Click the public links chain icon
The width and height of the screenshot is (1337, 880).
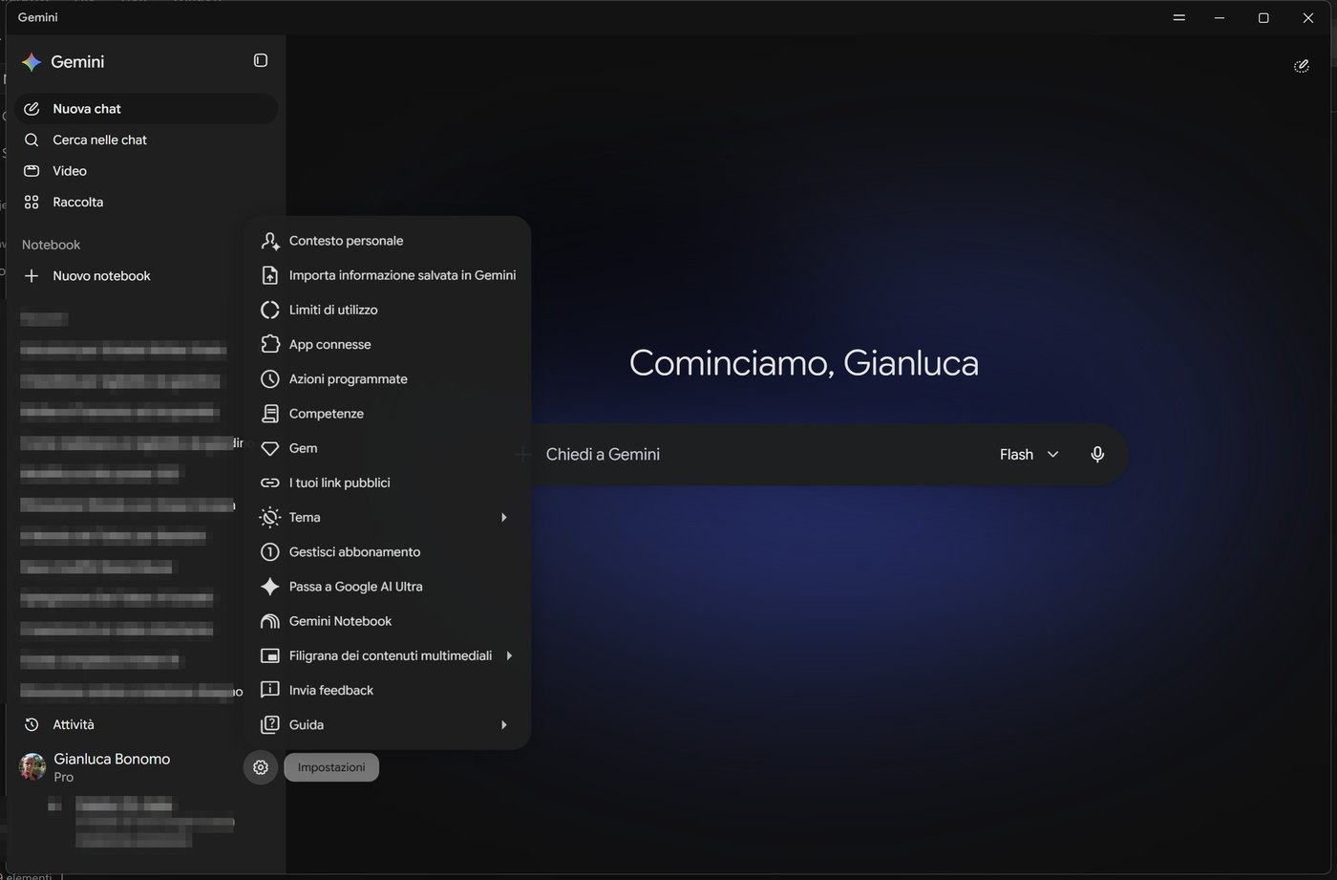tap(270, 483)
